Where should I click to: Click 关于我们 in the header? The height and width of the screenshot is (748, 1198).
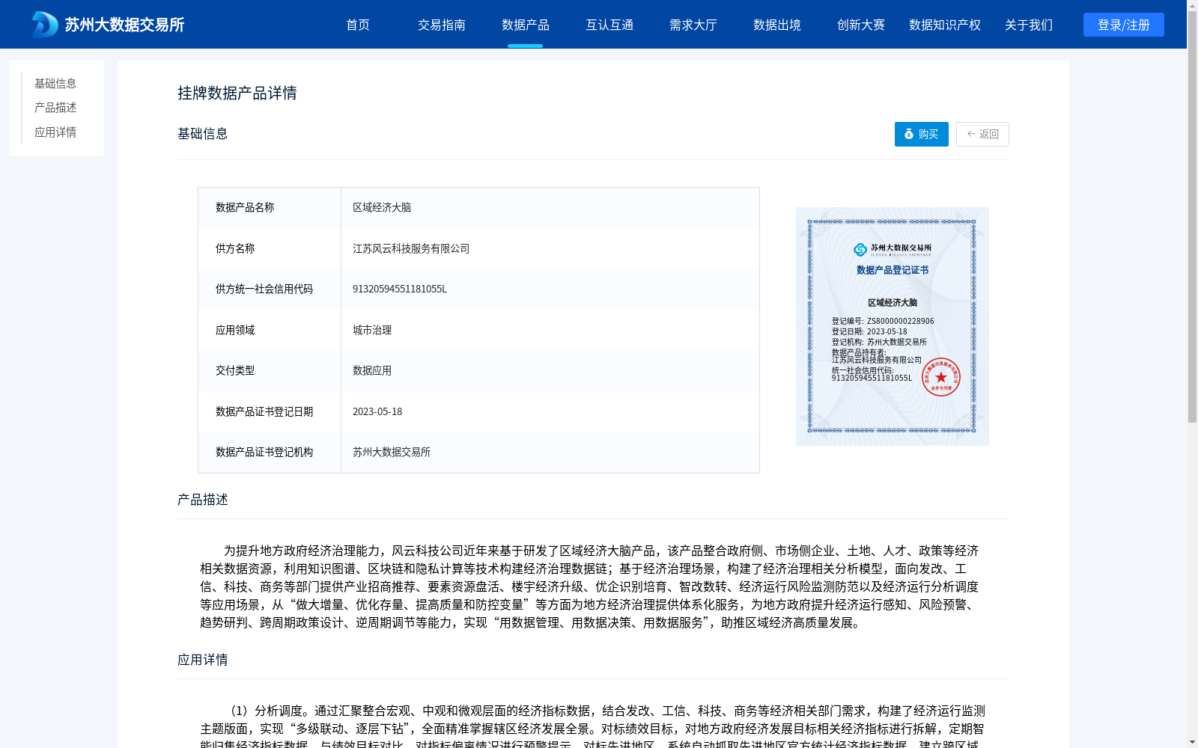point(1029,25)
